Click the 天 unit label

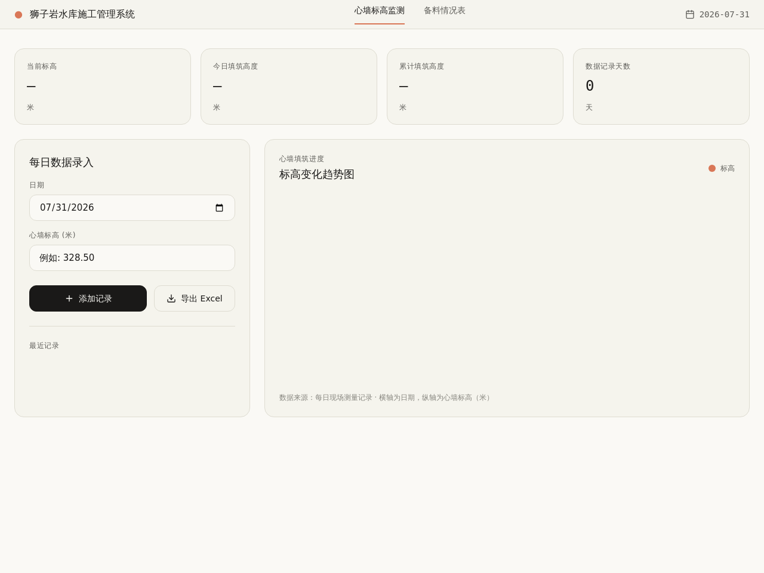tap(589, 107)
